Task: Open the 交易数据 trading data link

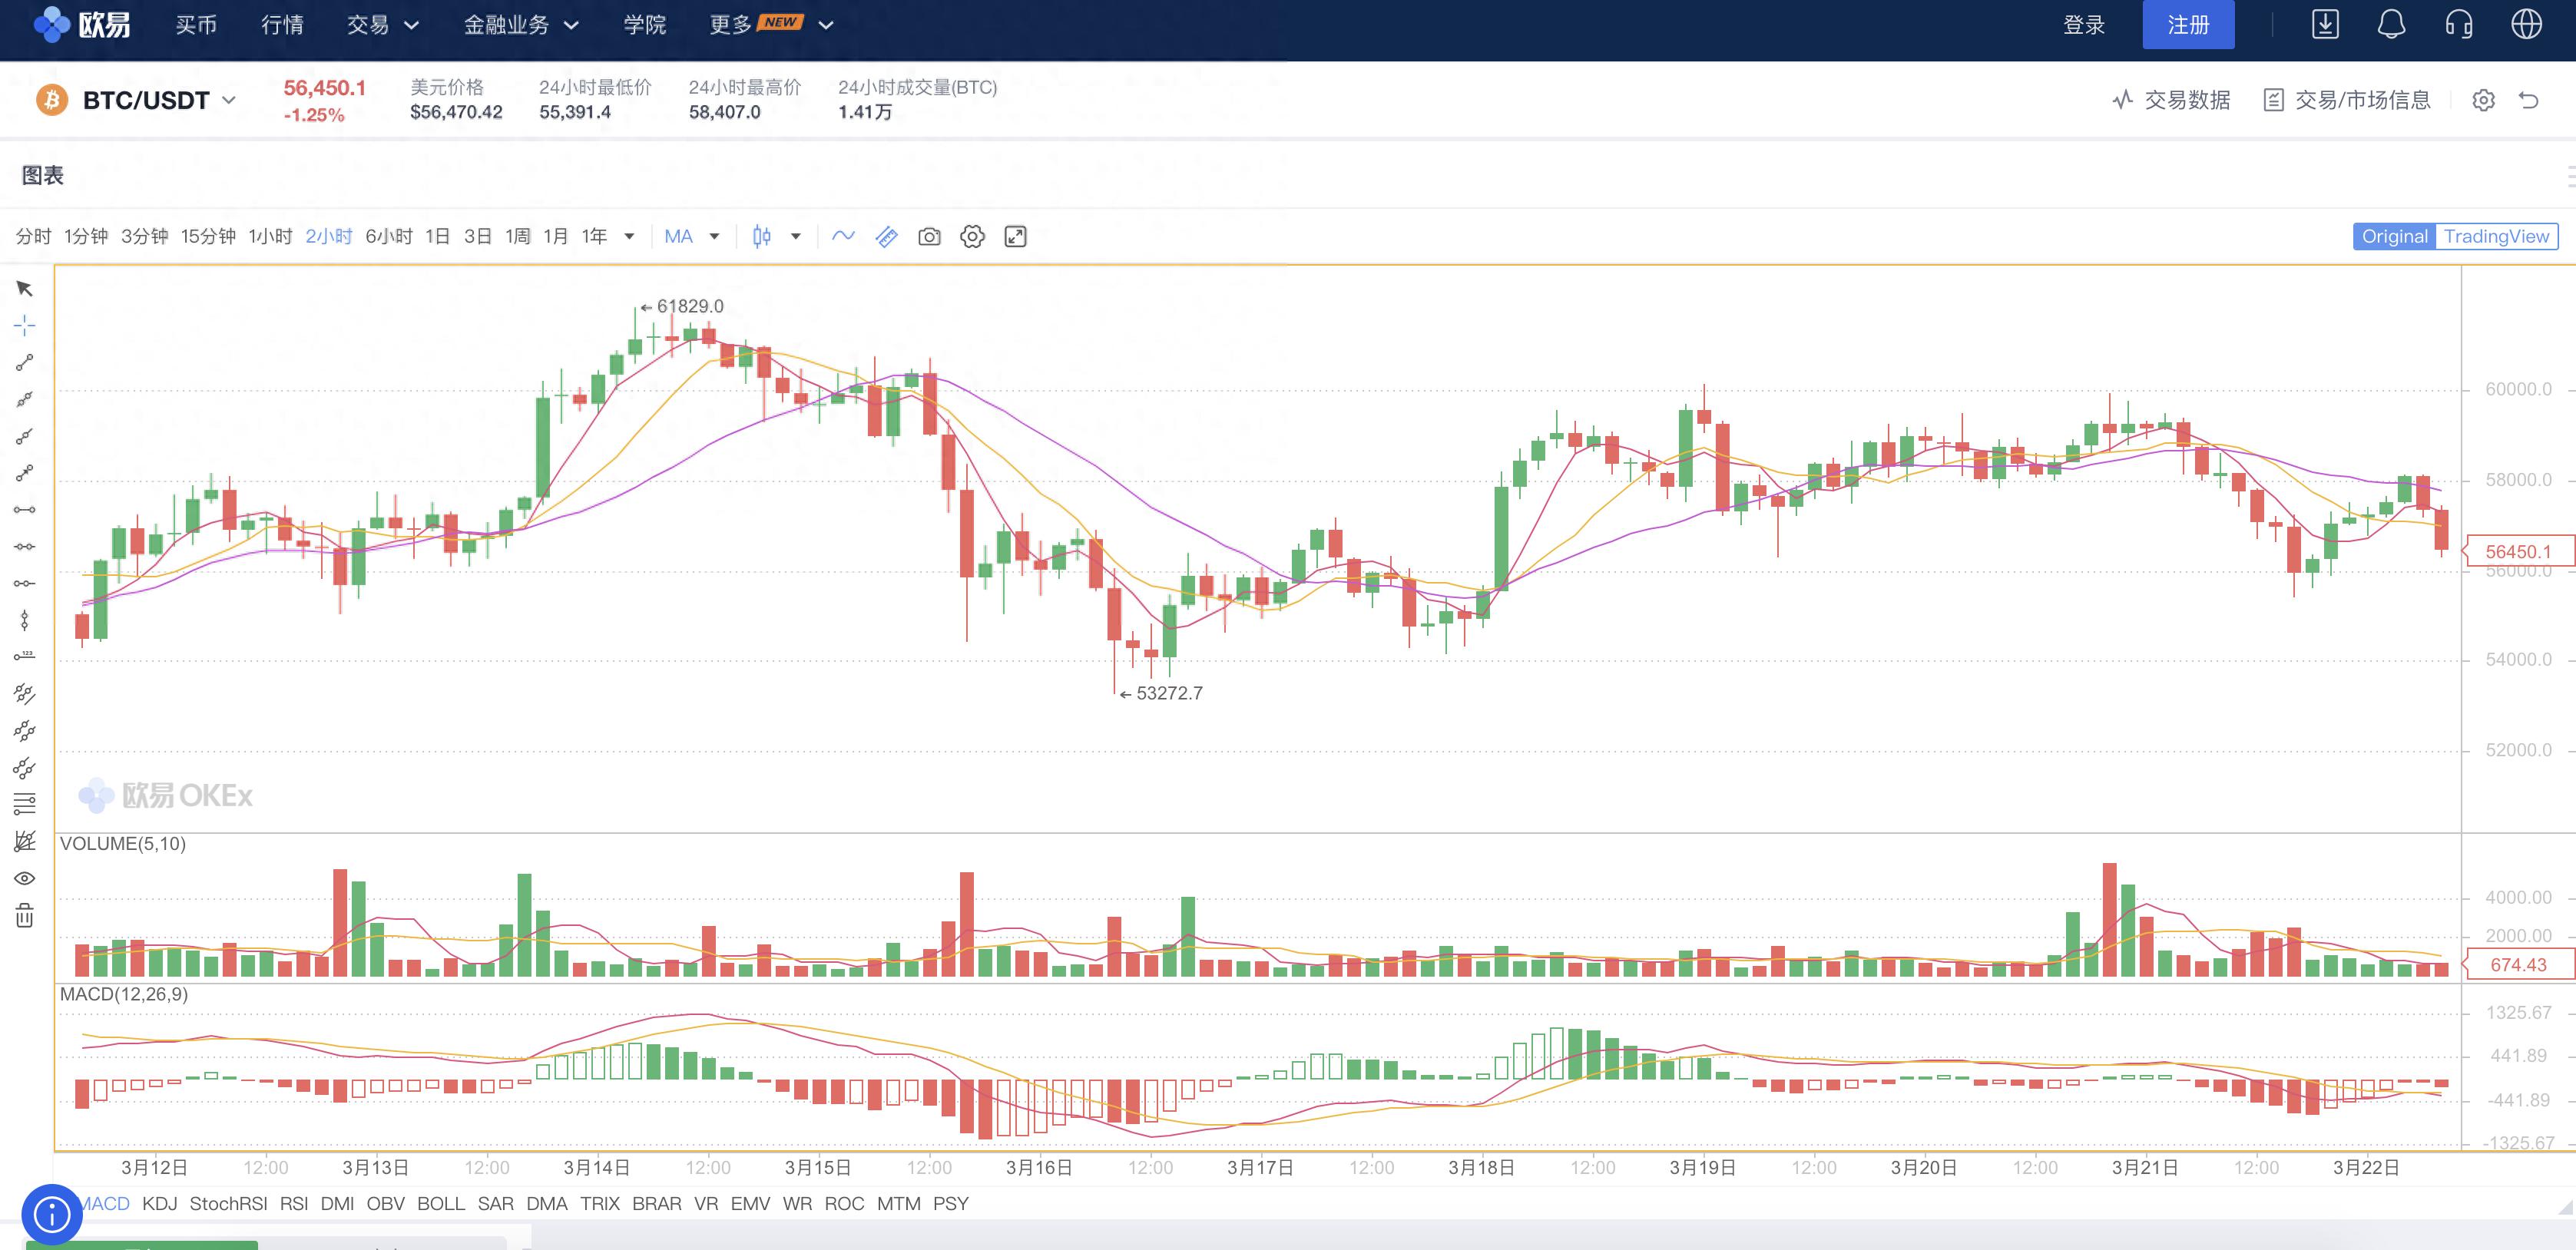Action: [x=2171, y=100]
